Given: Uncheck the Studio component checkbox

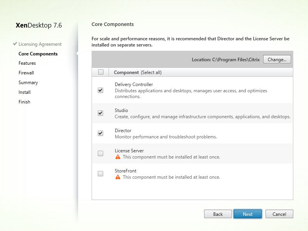Looking at the screenshot, I should point(100,113).
